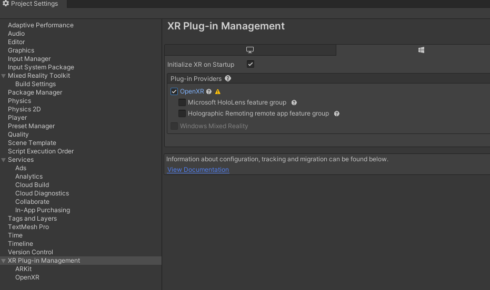Open In-App Purchasing under Services
The image size is (490, 290).
(x=43, y=211)
